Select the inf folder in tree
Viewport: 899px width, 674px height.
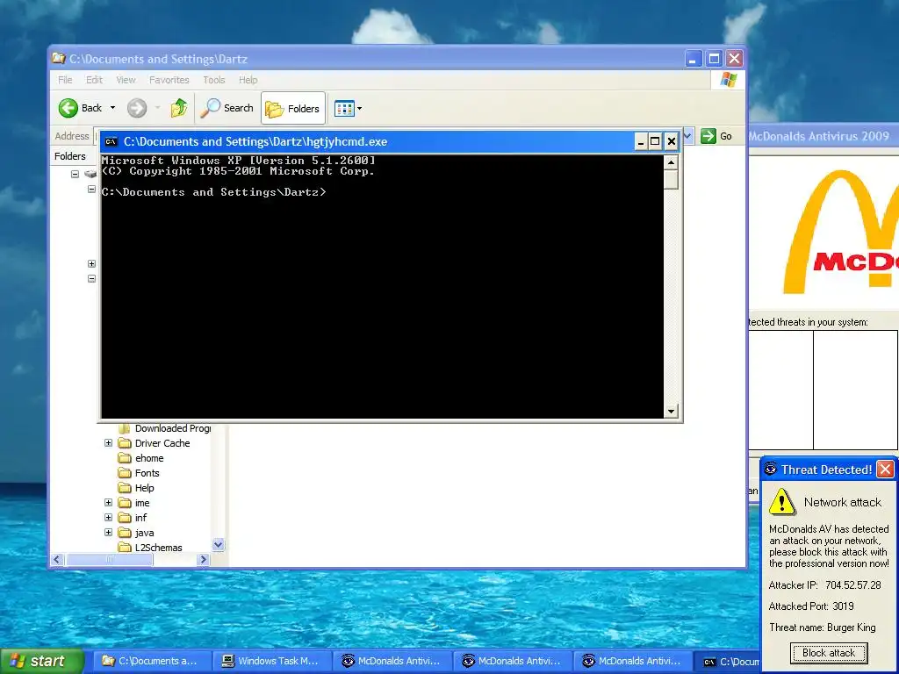[133, 518]
